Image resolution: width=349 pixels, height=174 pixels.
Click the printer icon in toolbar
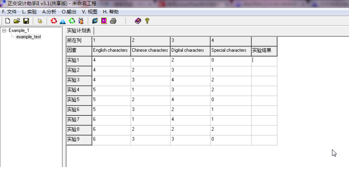[x=113, y=21]
